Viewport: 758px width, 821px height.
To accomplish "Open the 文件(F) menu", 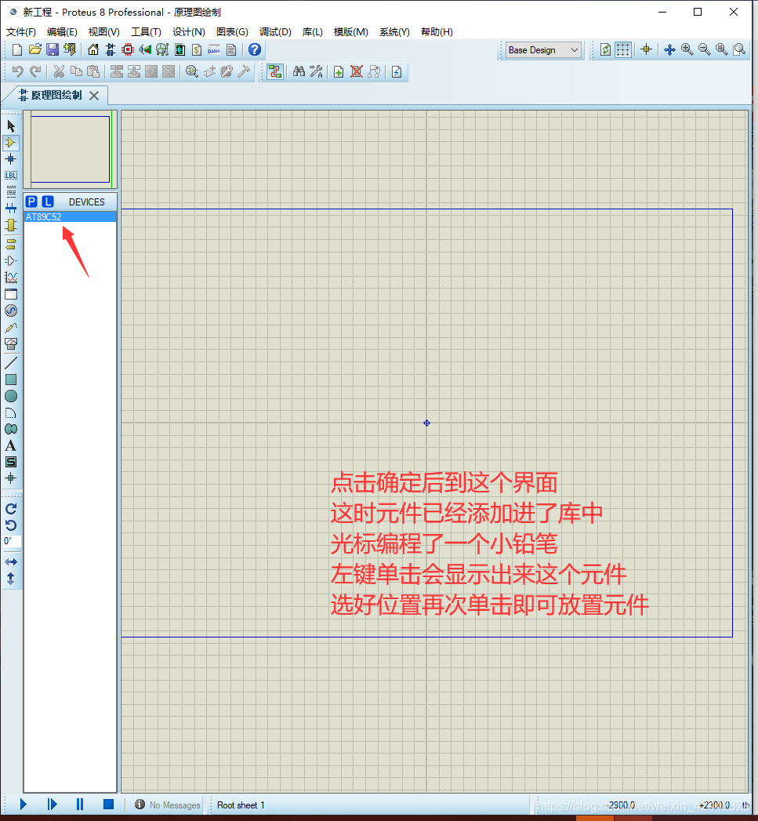I will [21, 32].
